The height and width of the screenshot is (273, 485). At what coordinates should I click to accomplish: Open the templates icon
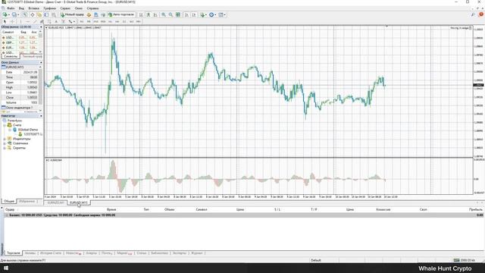[221, 14]
